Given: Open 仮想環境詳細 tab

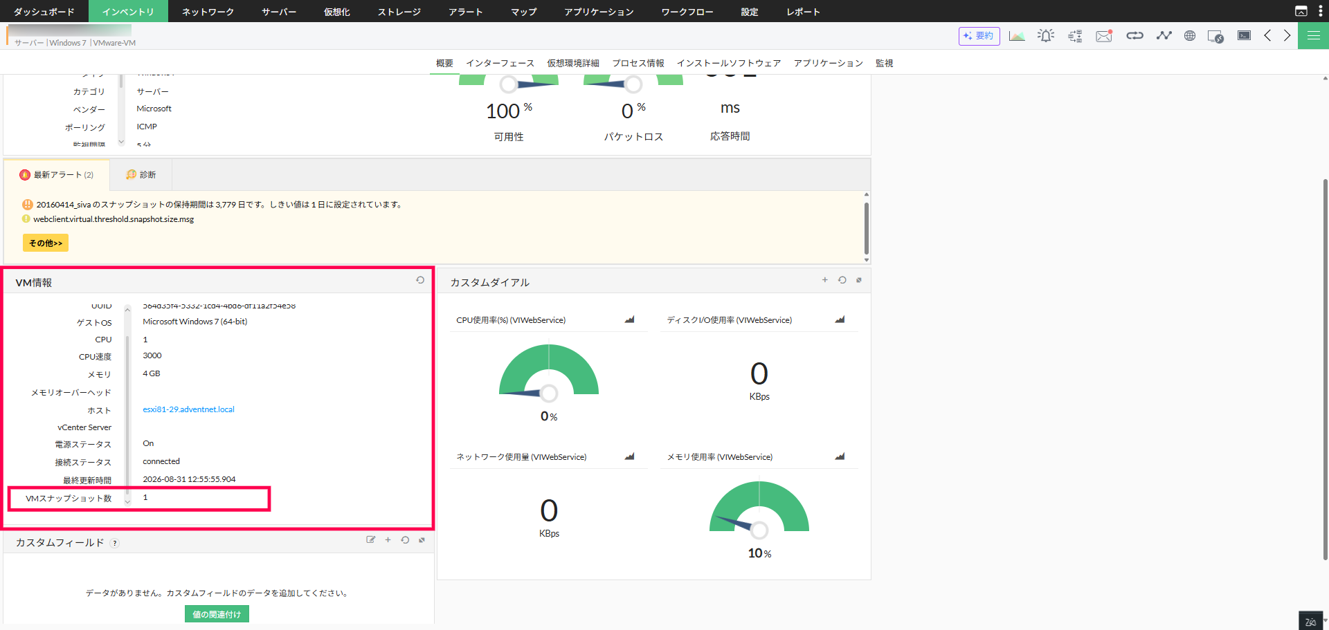Looking at the screenshot, I should 573,63.
